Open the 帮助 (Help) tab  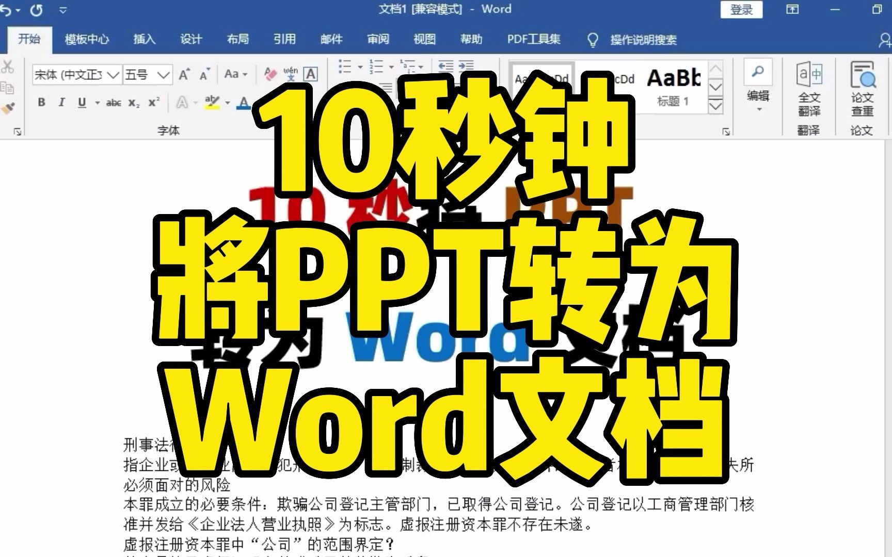pyautogui.click(x=471, y=39)
